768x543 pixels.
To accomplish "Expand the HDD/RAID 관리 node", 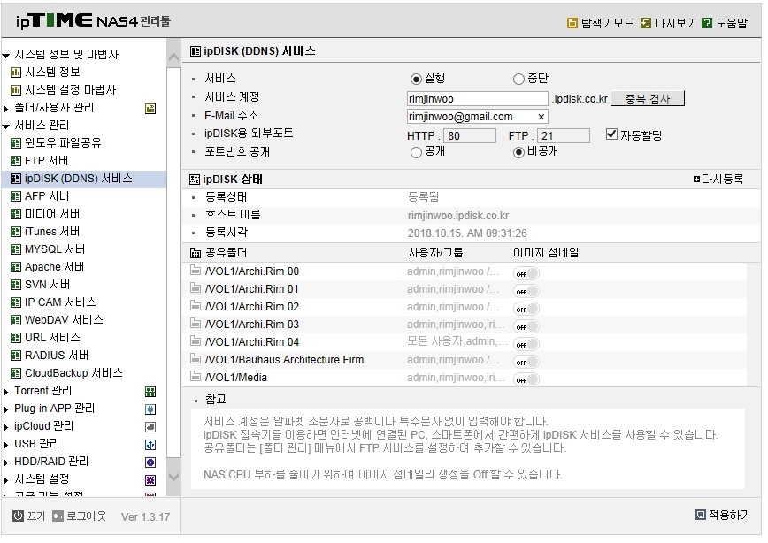I will click(x=6, y=463).
